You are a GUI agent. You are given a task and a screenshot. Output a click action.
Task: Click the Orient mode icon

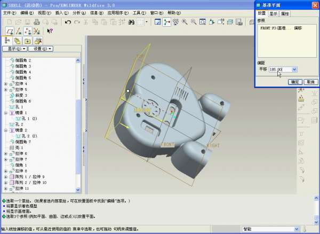point(175,22)
